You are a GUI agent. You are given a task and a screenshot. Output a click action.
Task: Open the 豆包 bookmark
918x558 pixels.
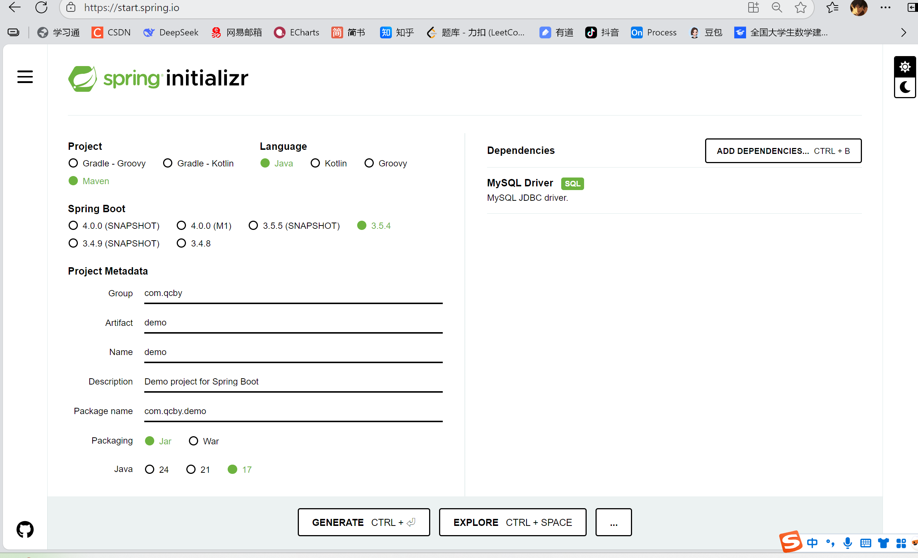[706, 32]
